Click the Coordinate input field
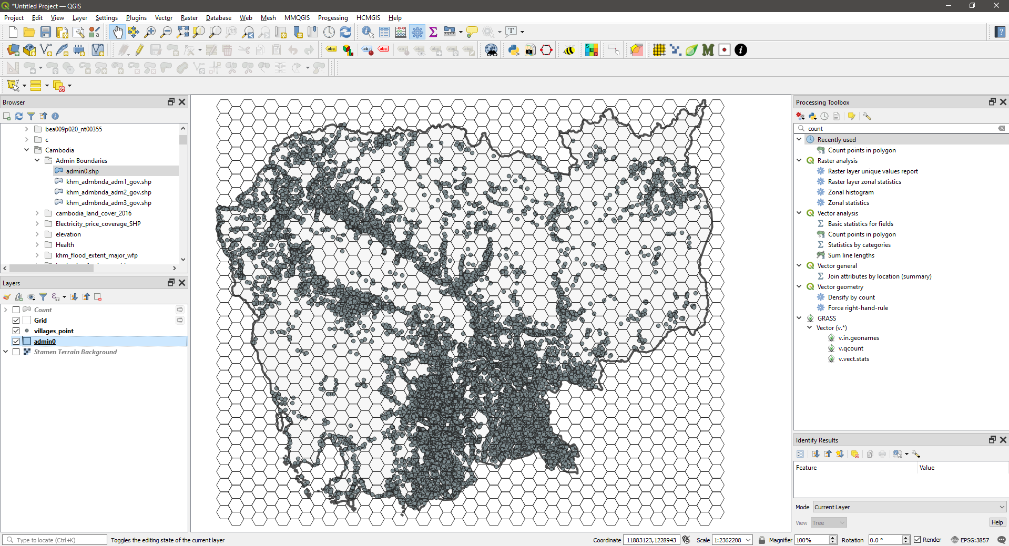Viewport: 1009px width, 546px height. tap(651, 540)
